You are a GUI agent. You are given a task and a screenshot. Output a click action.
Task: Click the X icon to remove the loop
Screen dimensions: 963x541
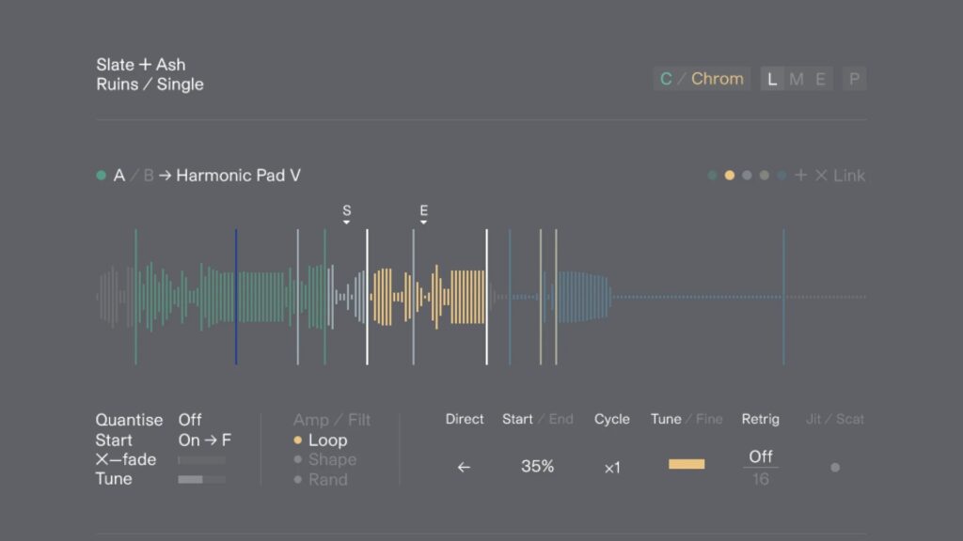point(821,176)
